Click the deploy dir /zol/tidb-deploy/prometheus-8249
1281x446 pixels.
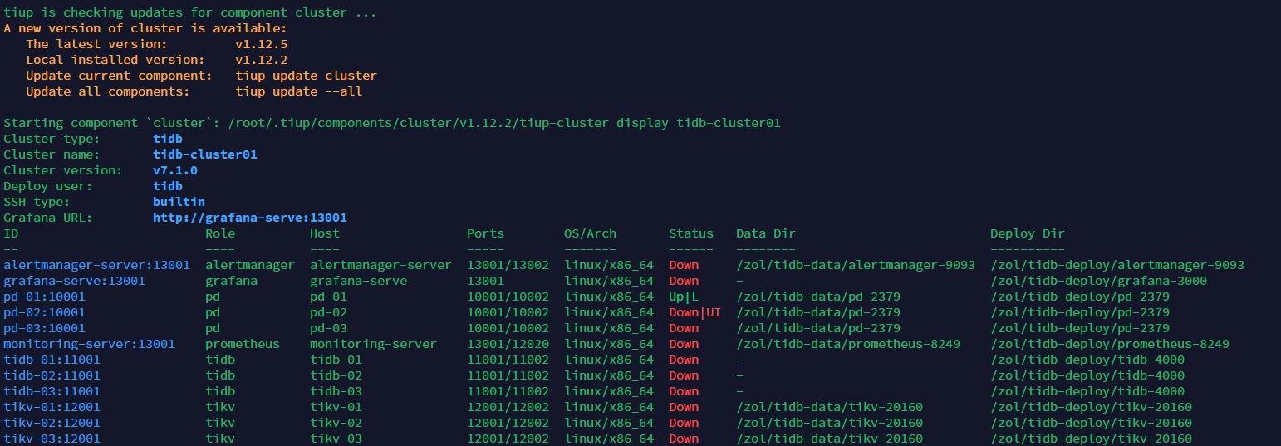pyautogui.click(x=1110, y=344)
